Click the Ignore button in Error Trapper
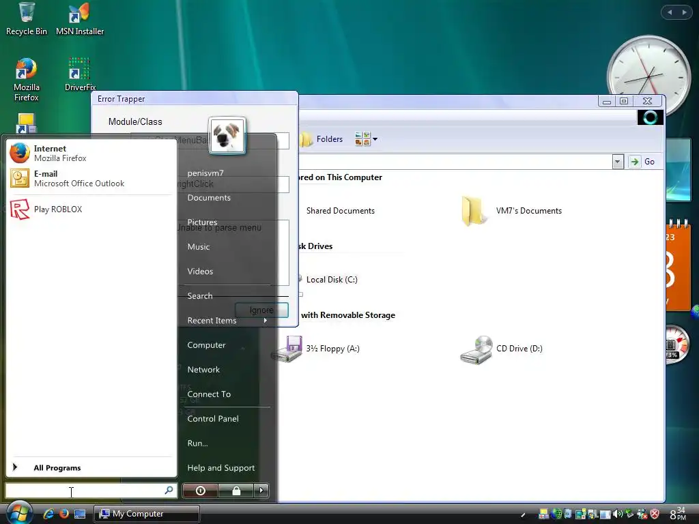The width and height of the screenshot is (699, 524). pyautogui.click(x=261, y=310)
